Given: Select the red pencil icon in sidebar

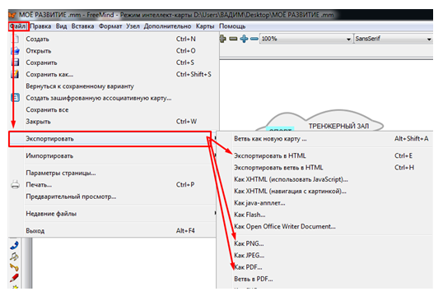Looking at the screenshot, I should tap(14, 278).
